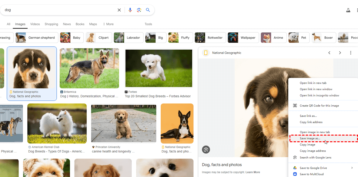Image resolution: width=358 pixels, height=177 pixels.
Task: Go to next image in preview panel
Action: (340, 53)
